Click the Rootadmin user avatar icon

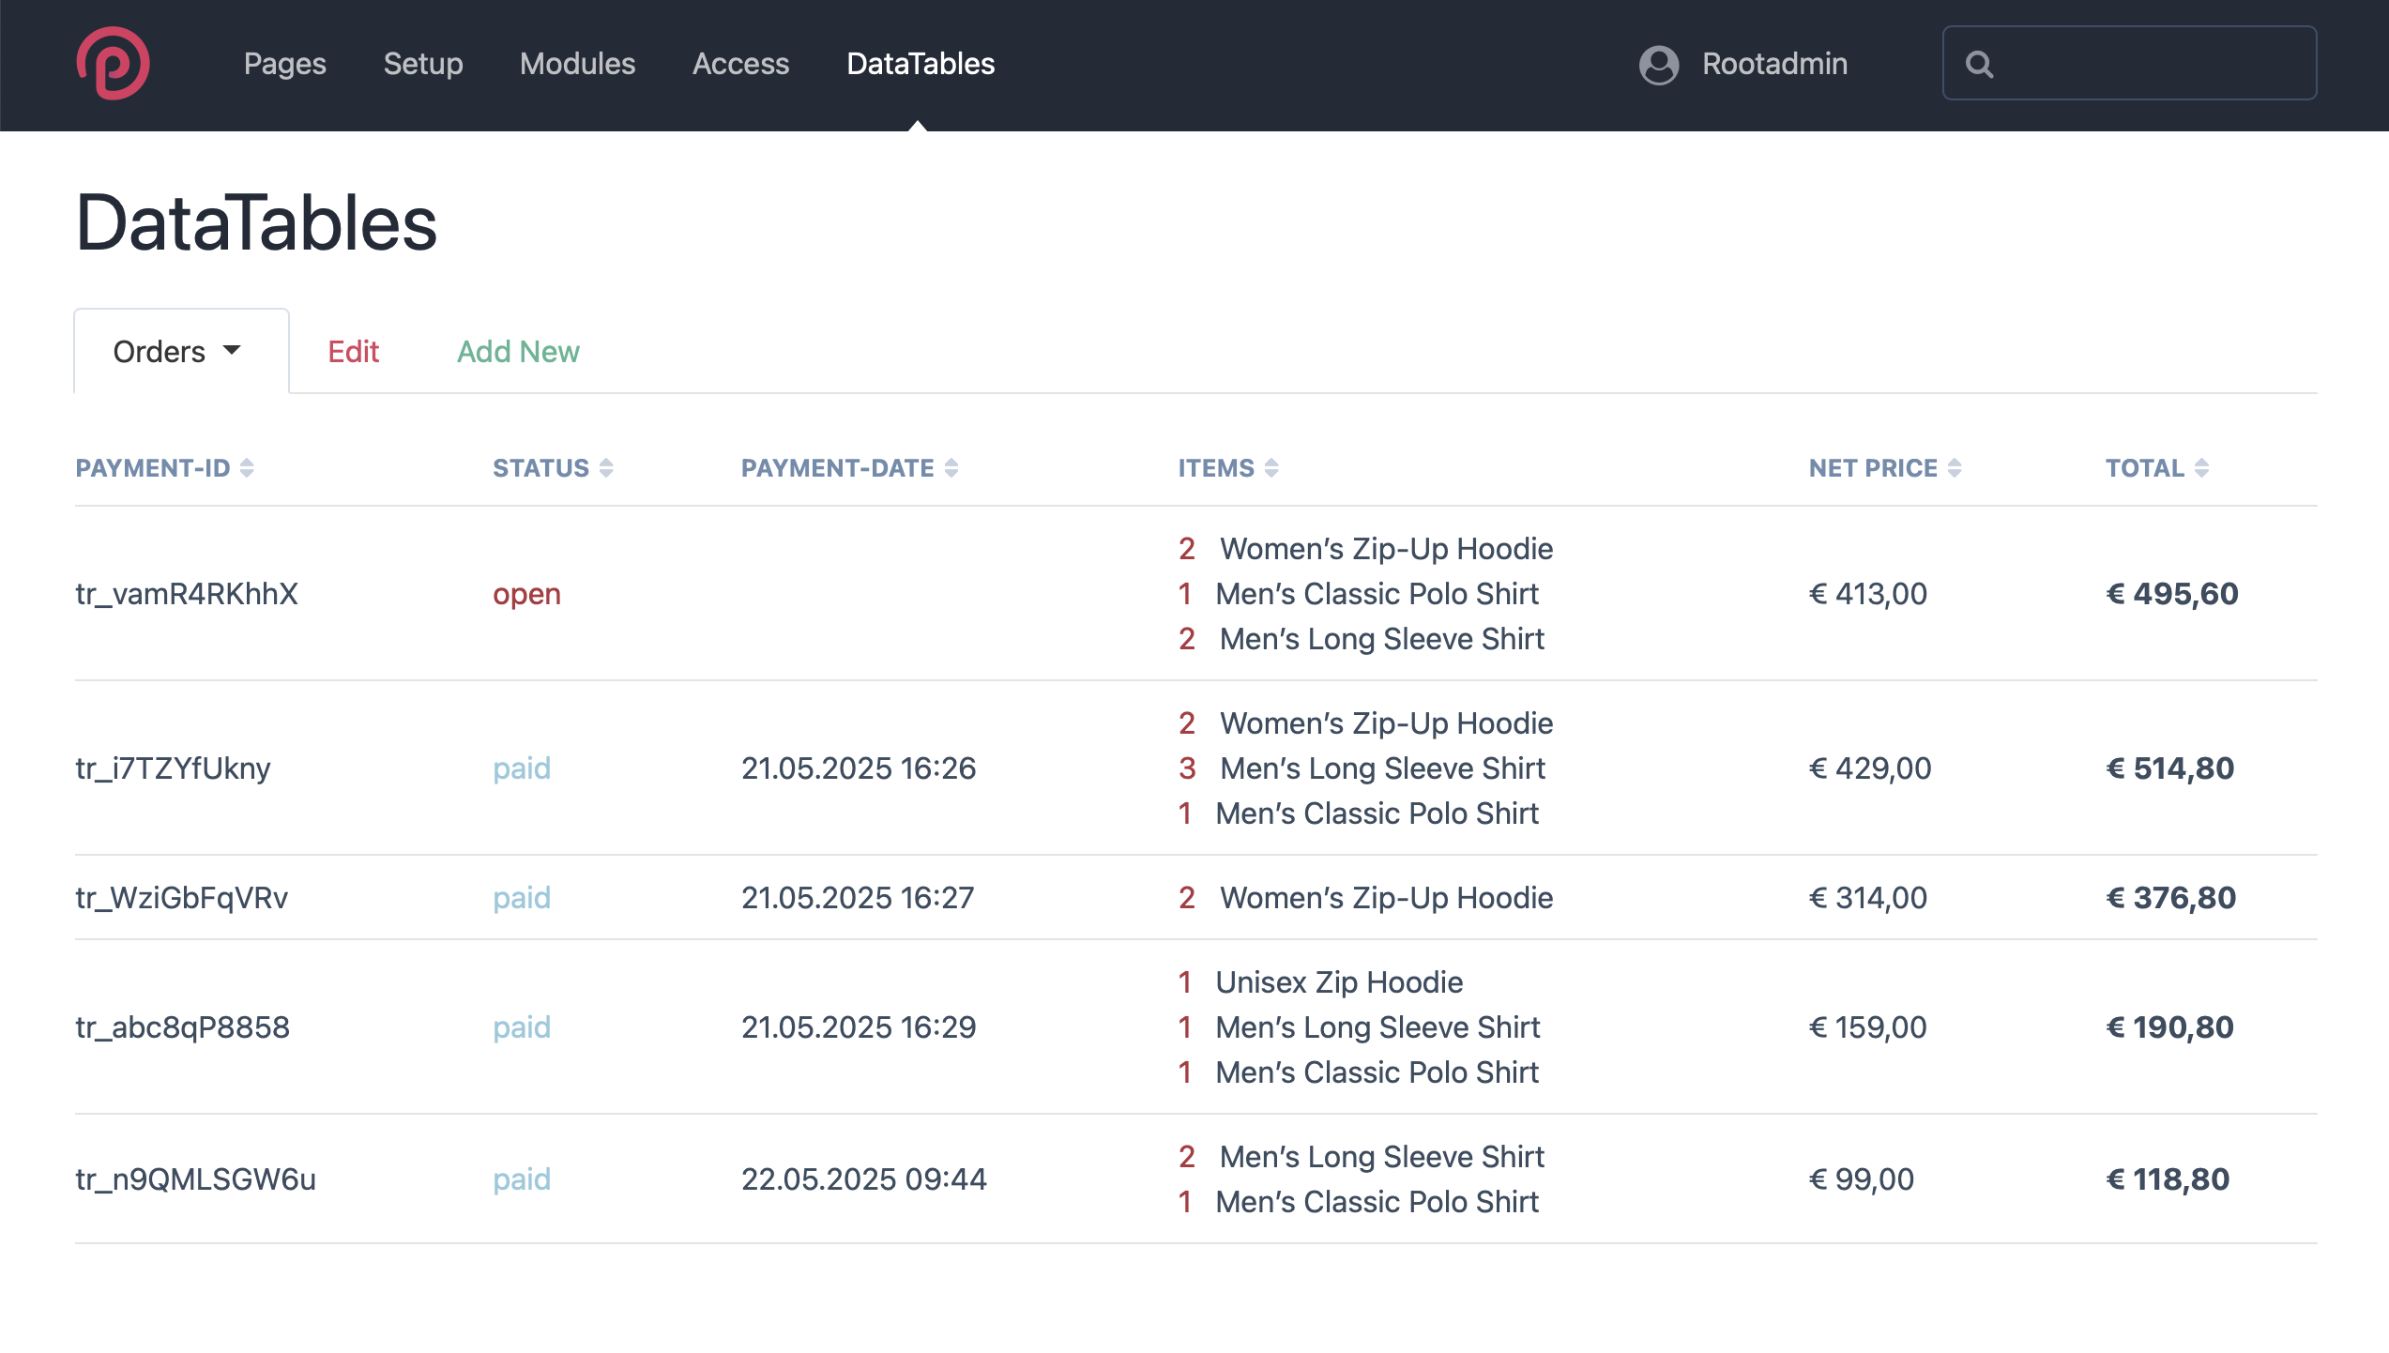[1658, 64]
